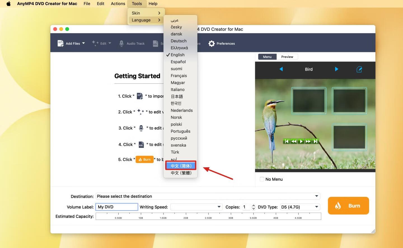Open the Writing Speed dropdown

coord(219,207)
